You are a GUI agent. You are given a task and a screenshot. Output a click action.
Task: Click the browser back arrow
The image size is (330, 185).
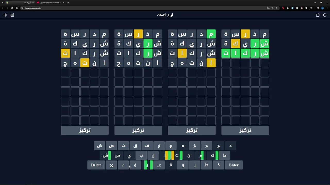[3, 8]
